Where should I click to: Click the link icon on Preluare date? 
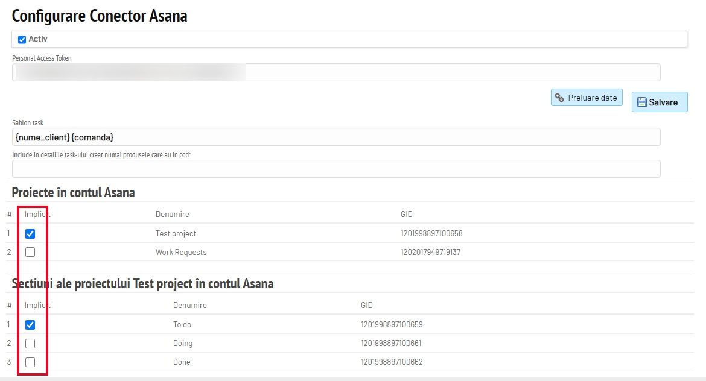point(559,98)
